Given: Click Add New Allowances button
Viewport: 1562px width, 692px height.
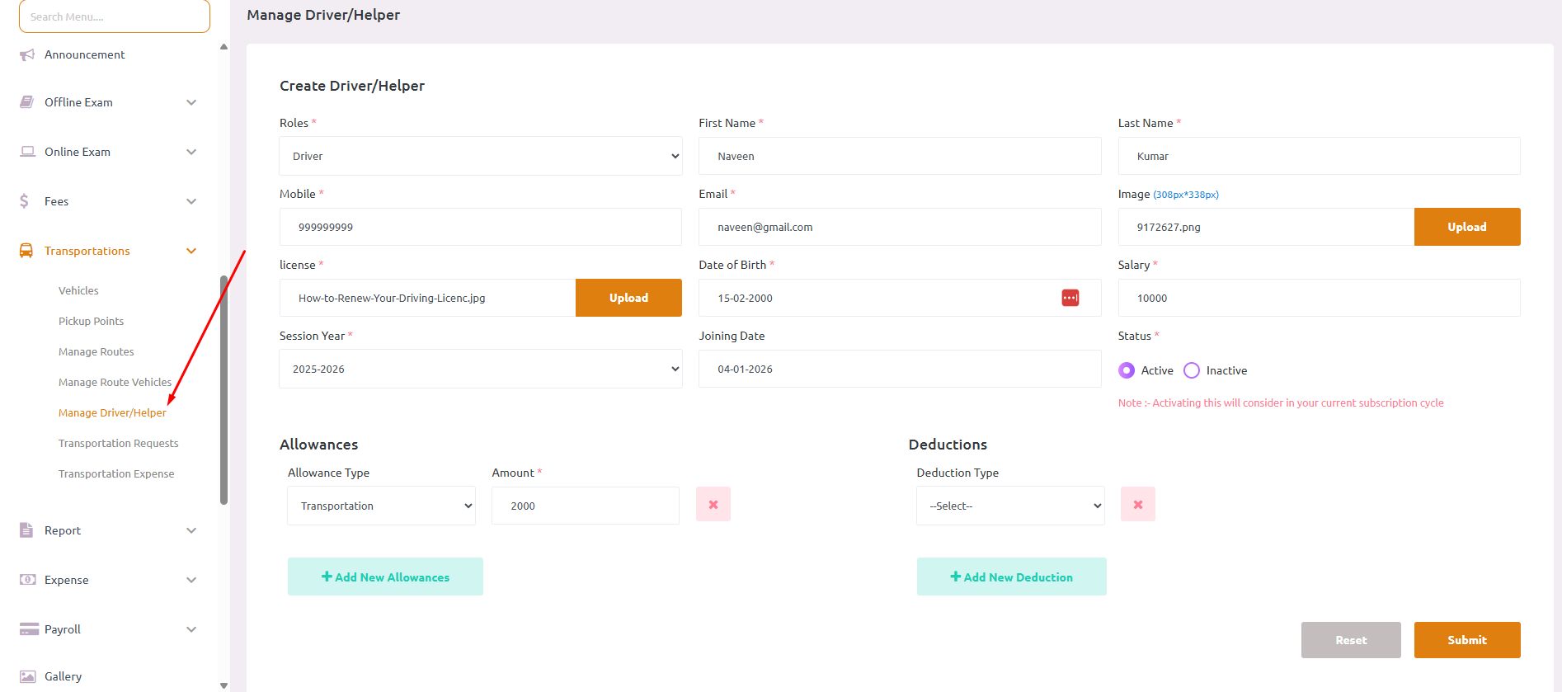Looking at the screenshot, I should pyautogui.click(x=385, y=577).
